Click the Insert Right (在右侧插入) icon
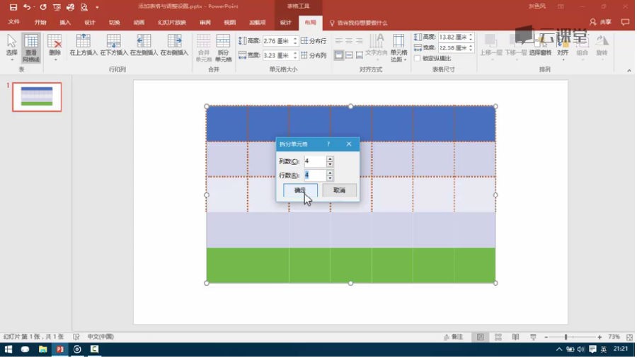The image size is (637, 358). click(174, 44)
